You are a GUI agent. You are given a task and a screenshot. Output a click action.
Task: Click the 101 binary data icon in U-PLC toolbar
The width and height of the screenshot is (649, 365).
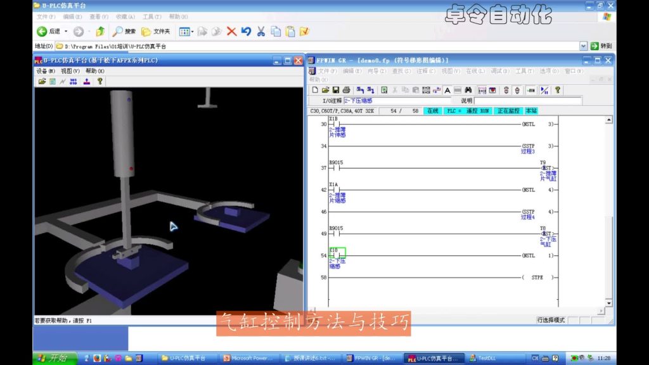point(73,81)
